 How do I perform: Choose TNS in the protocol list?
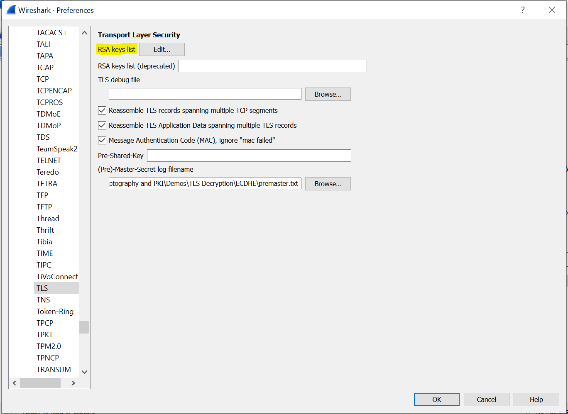(43, 300)
